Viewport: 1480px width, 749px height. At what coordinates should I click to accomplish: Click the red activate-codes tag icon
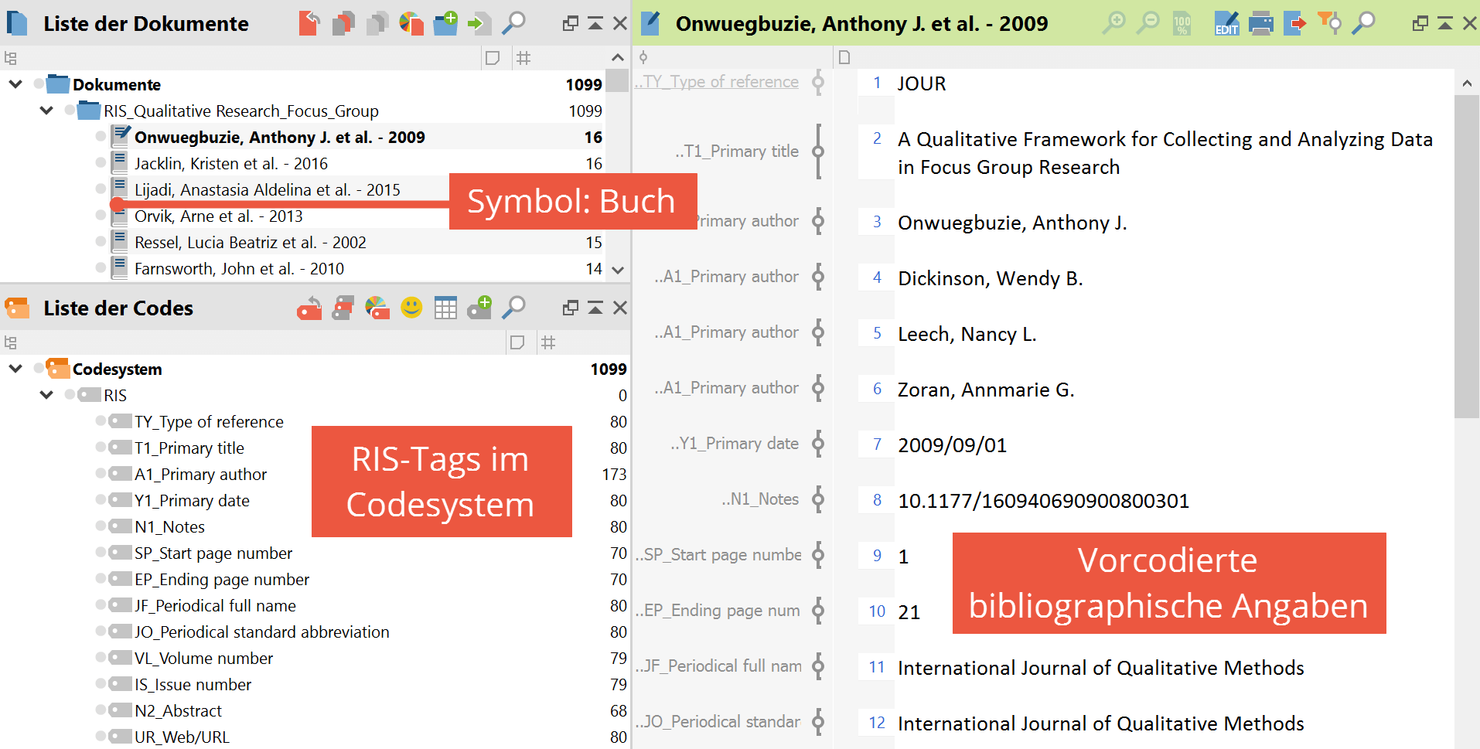[343, 308]
